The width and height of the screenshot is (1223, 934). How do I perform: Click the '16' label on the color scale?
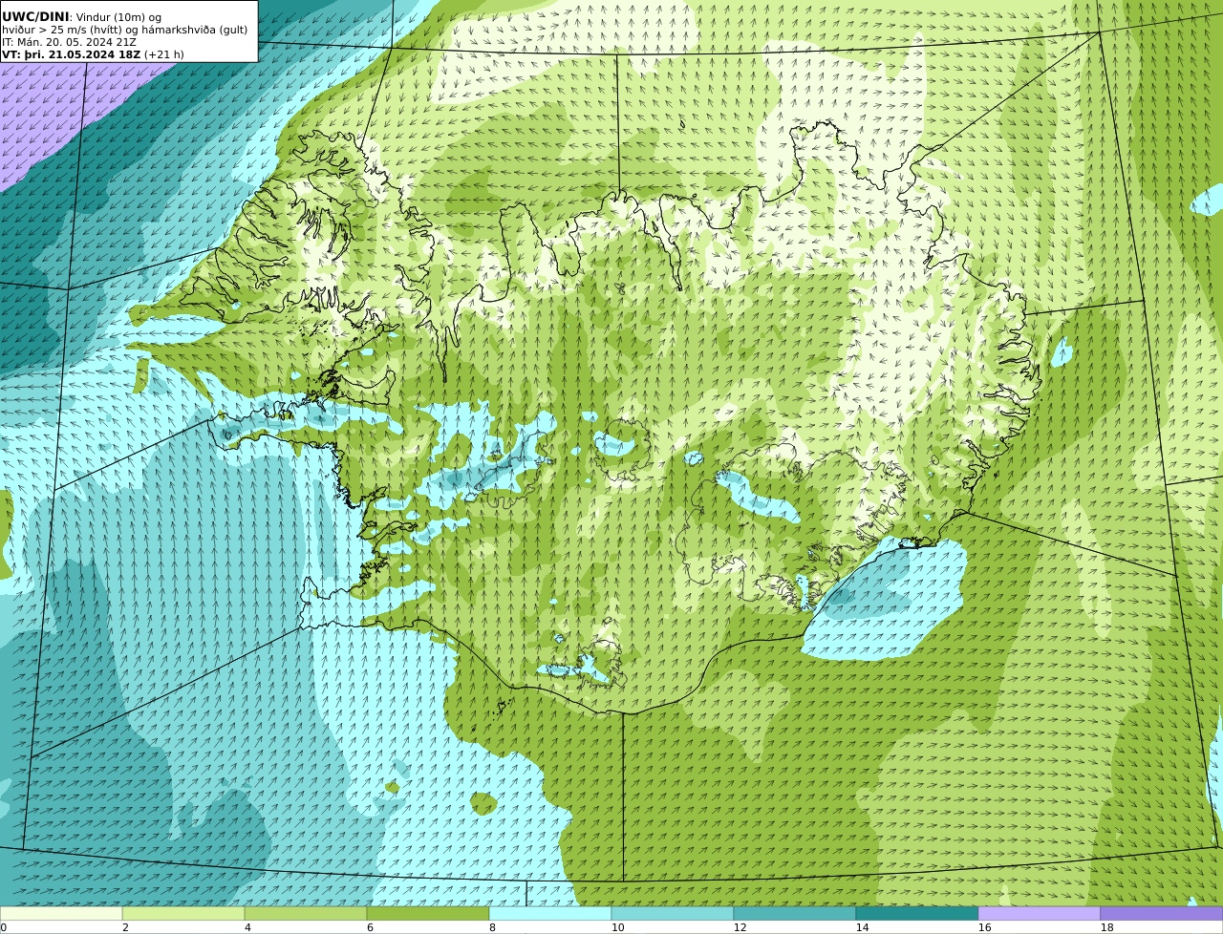click(984, 927)
